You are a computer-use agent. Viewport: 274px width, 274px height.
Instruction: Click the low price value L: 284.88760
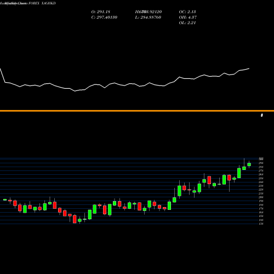coord(148,18)
